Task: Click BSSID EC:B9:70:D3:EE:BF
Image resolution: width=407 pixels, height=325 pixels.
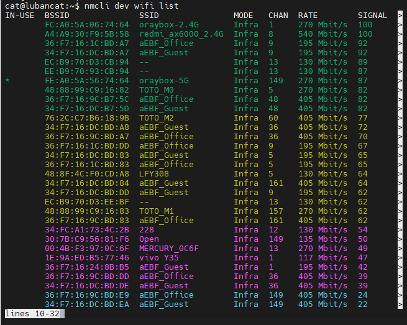Action: pos(87,202)
